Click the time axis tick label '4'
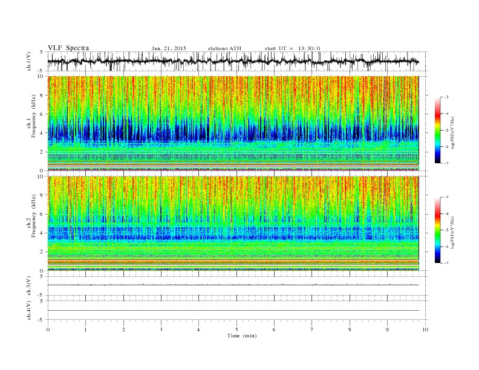 (x=198, y=329)
